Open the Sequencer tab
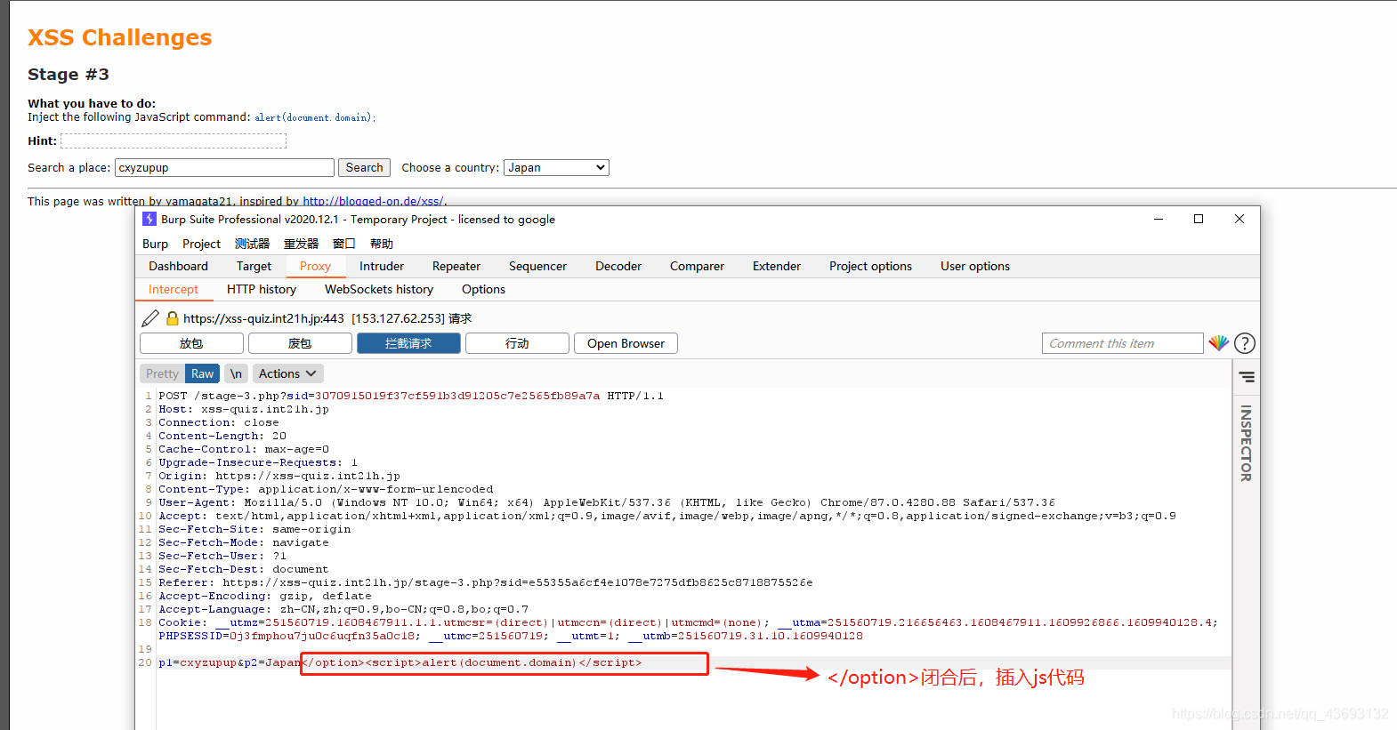 pyautogui.click(x=537, y=266)
